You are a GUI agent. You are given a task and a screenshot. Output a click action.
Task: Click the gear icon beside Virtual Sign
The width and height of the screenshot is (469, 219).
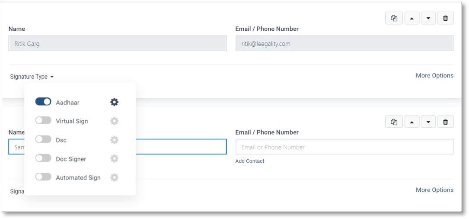point(114,121)
